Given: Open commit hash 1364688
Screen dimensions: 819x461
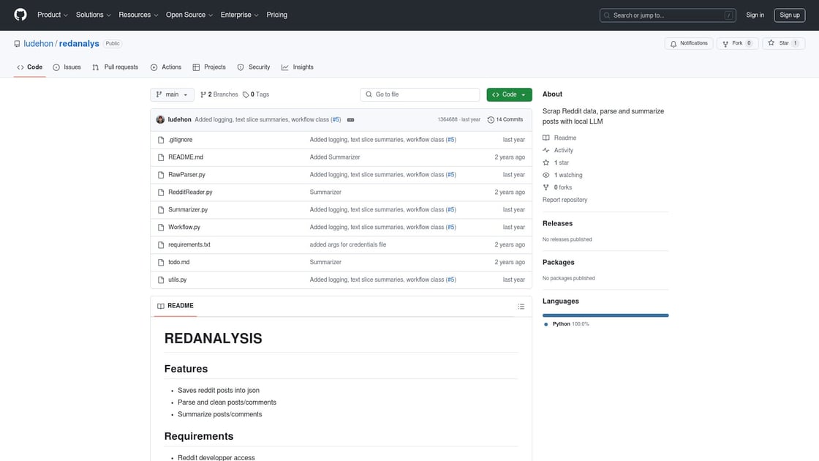Looking at the screenshot, I should click(447, 120).
